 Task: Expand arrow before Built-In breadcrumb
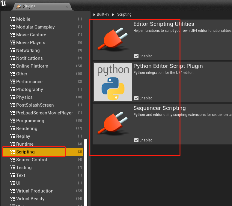(x=94, y=15)
